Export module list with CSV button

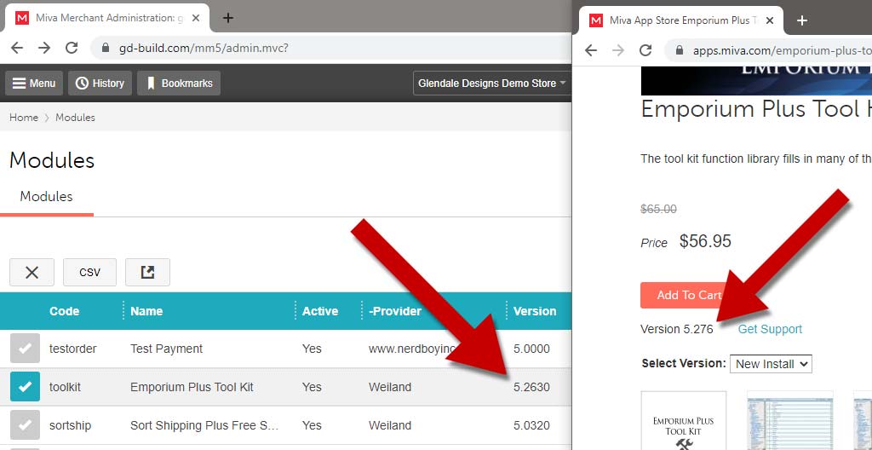pyautogui.click(x=89, y=273)
